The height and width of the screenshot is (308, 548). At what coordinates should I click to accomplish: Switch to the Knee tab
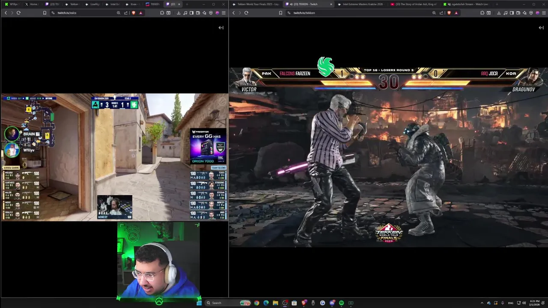tap(133, 4)
